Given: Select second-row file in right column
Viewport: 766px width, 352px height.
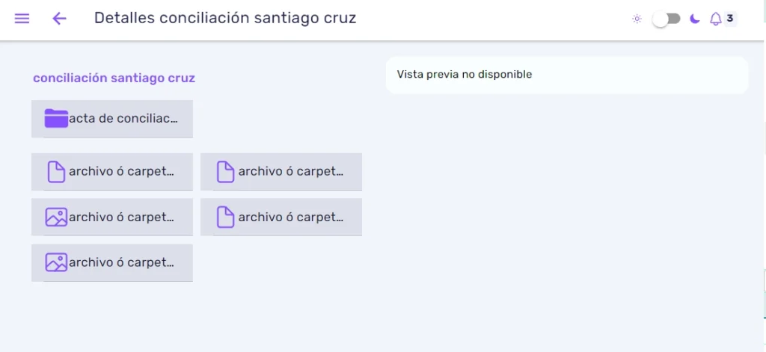Looking at the screenshot, I should point(281,217).
